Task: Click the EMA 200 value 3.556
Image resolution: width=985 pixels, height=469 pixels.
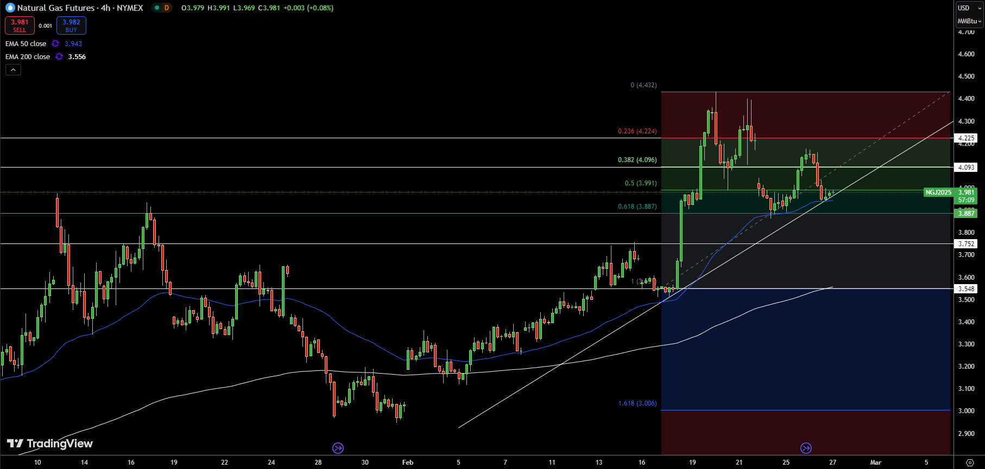Action: point(77,56)
